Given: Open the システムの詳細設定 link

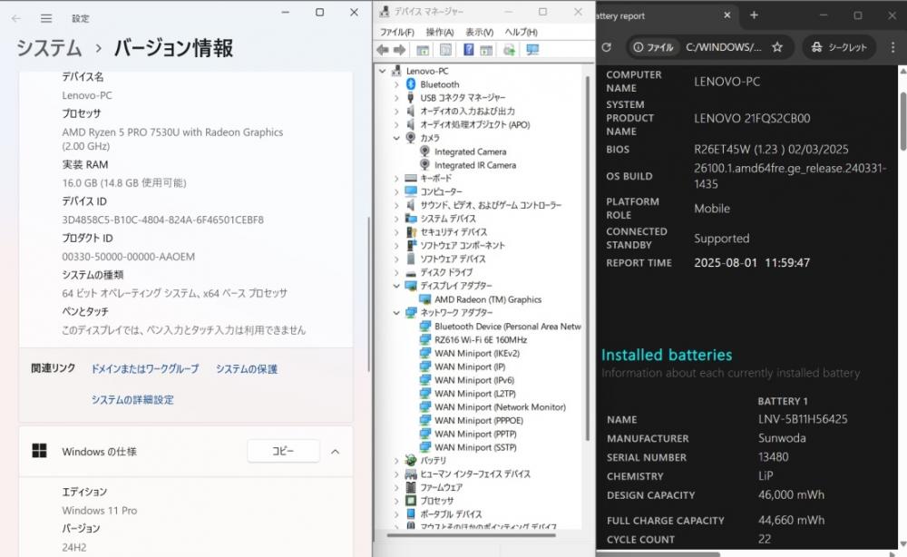Looking at the screenshot, I should (132, 400).
